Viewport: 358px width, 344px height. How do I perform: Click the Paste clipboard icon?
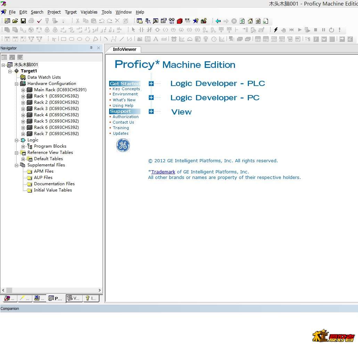(93, 21)
